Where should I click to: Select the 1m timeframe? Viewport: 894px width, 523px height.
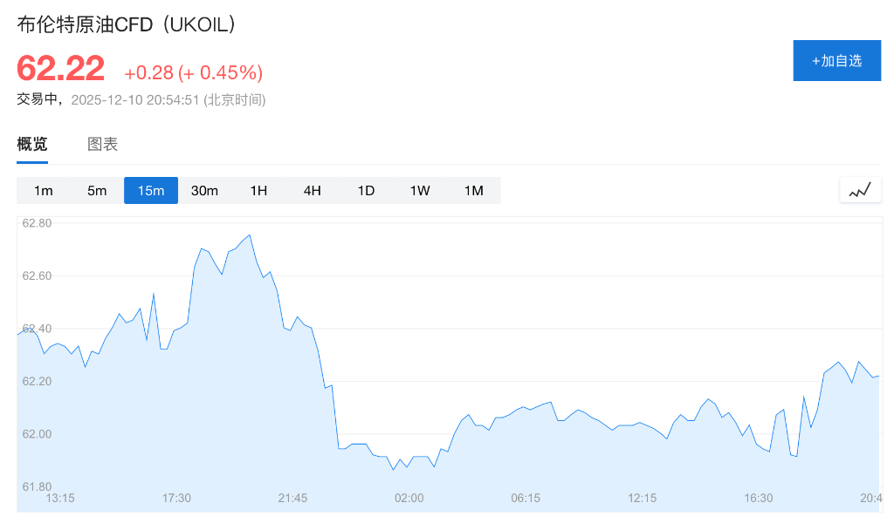(x=44, y=191)
